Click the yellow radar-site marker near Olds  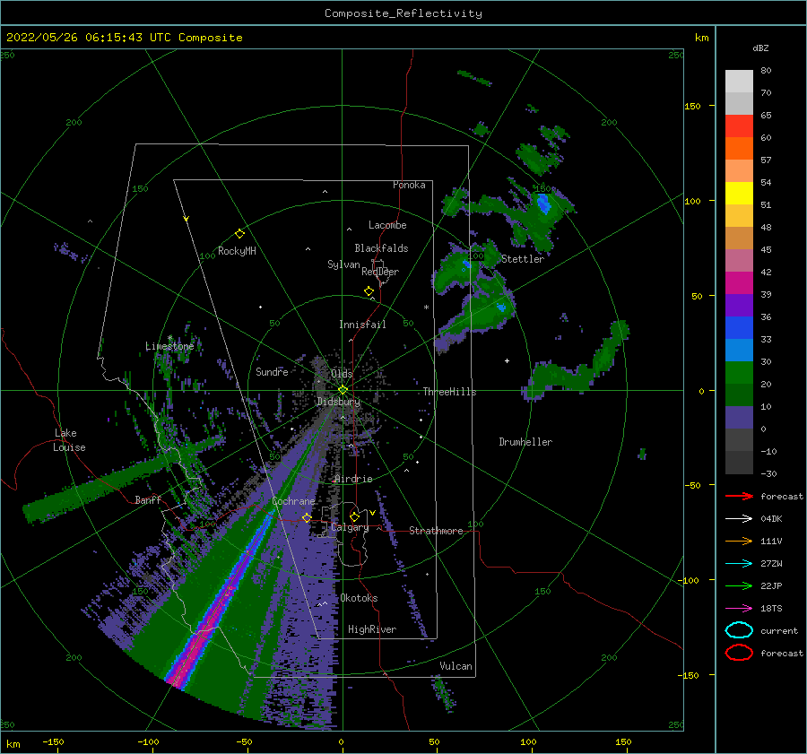pos(343,390)
